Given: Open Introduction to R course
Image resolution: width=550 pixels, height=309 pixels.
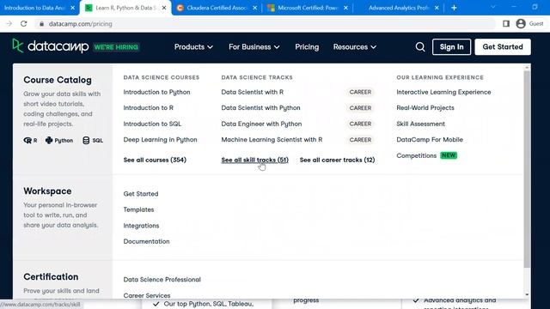Looking at the screenshot, I should tap(148, 108).
